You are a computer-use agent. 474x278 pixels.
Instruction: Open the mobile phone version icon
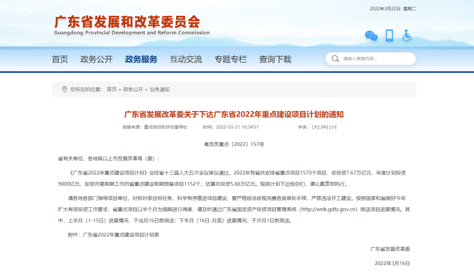pyautogui.click(x=389, y=36)
